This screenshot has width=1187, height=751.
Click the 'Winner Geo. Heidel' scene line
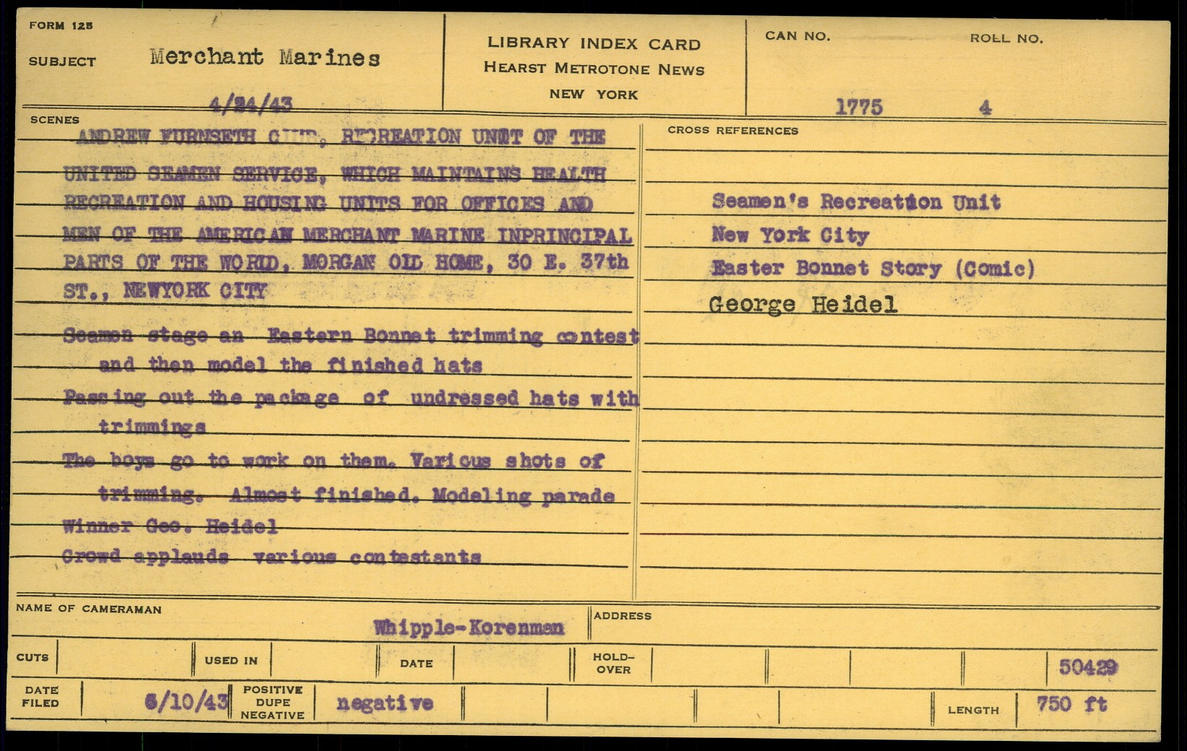[x=170, y=526]
